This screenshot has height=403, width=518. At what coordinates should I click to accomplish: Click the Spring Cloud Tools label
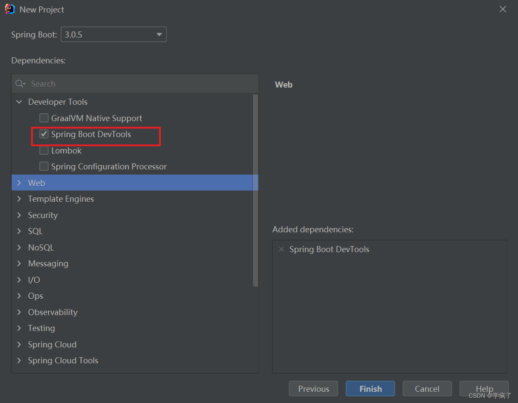(x=63, y=360)
